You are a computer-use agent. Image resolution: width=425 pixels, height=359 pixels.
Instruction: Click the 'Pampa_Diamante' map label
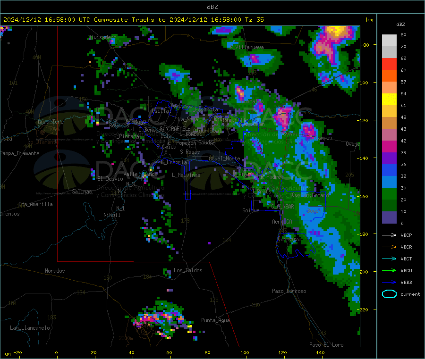click(19, 153)
